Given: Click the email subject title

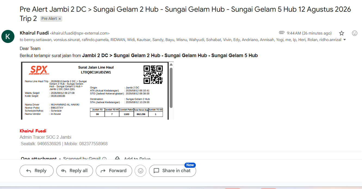Looking at the screenshot, I should pos(185,14).
